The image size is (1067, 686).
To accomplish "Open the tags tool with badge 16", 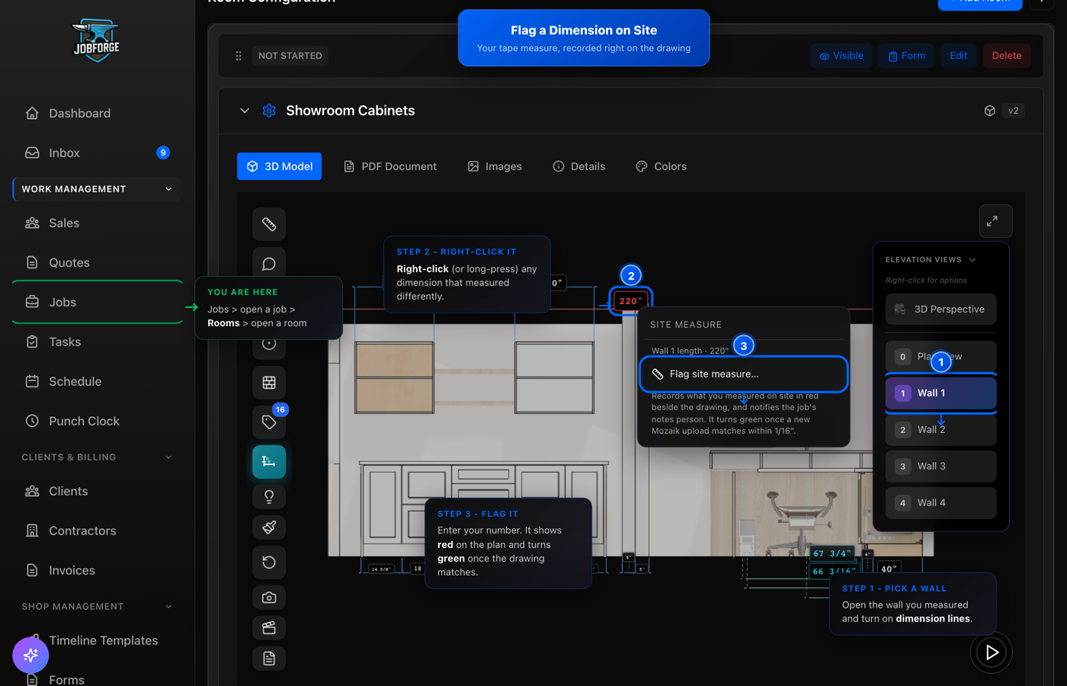I will 269,422.
